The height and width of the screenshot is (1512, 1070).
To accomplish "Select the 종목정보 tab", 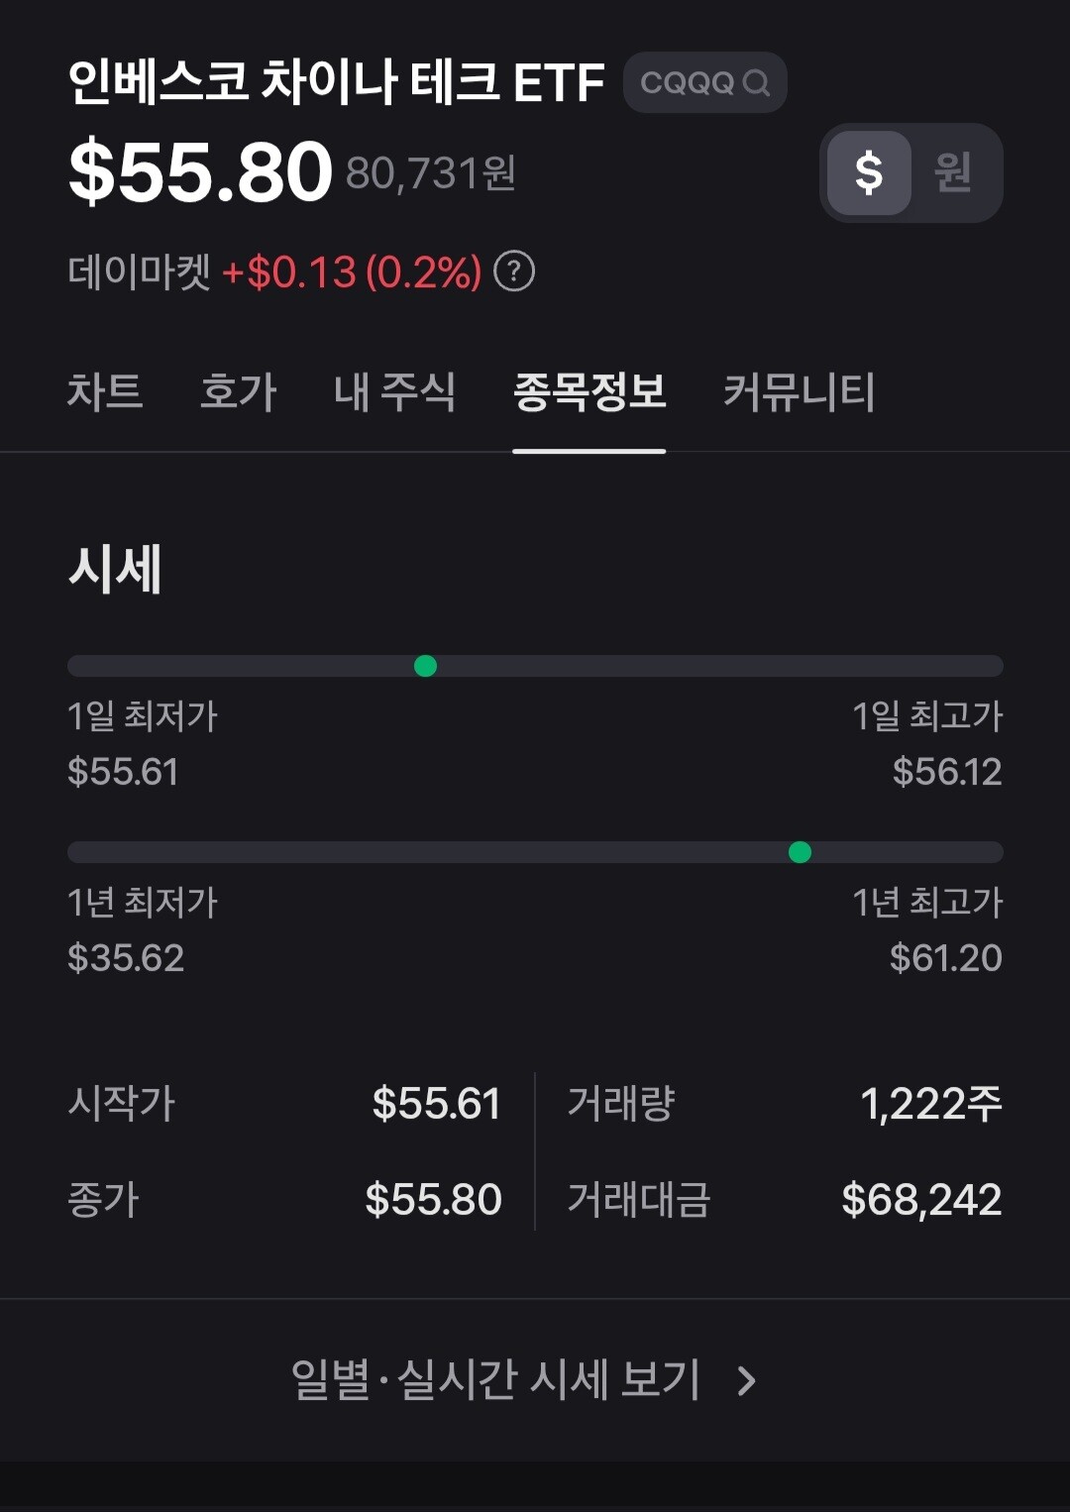I will coord(589,391).
